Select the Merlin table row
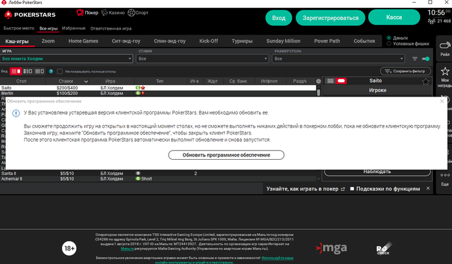Viewport: 452px width, 264px height. [x=158, y=93]
